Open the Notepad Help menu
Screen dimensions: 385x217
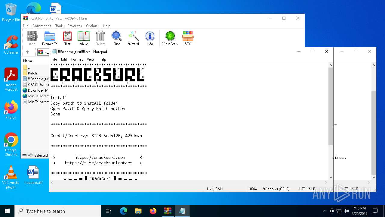click(x=102, y=59)
